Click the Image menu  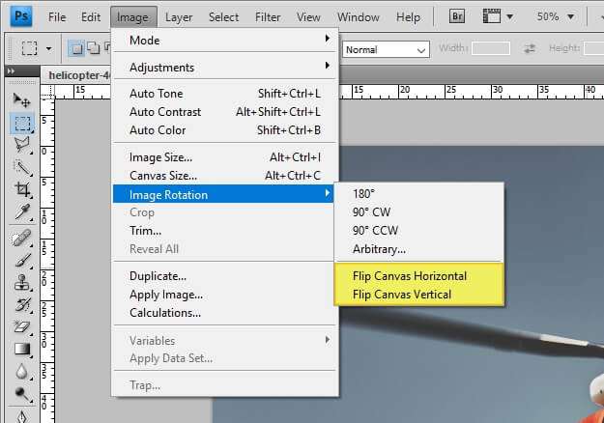pyautogui.click(x=133, y=17)
